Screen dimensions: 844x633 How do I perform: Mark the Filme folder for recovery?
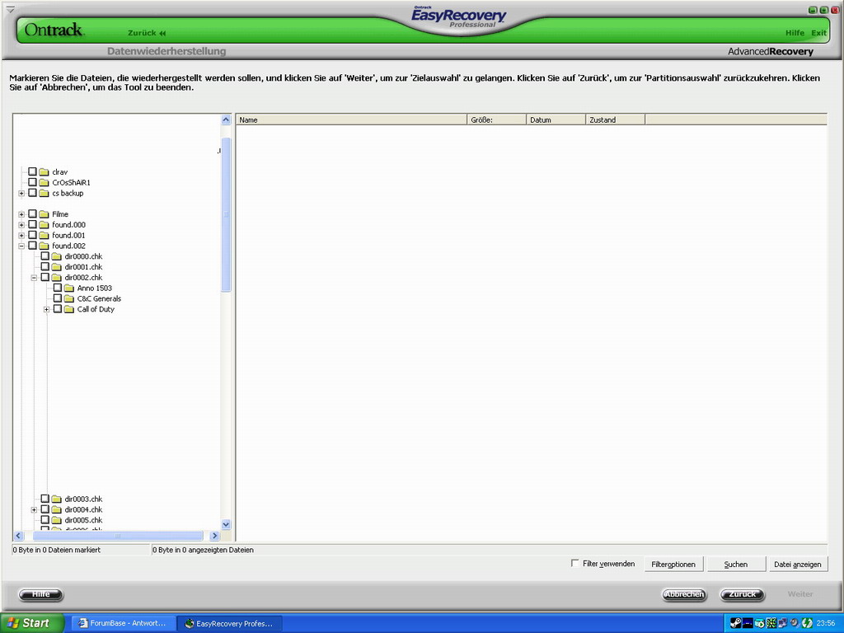coord(32,213)
